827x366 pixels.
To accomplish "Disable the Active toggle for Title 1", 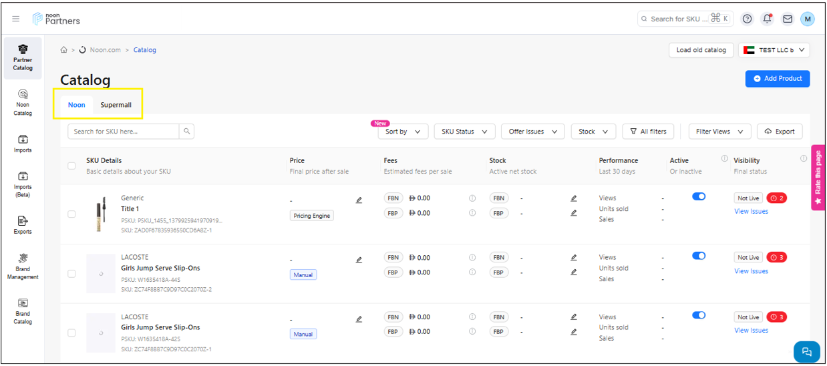I will [x=699, y=196].
